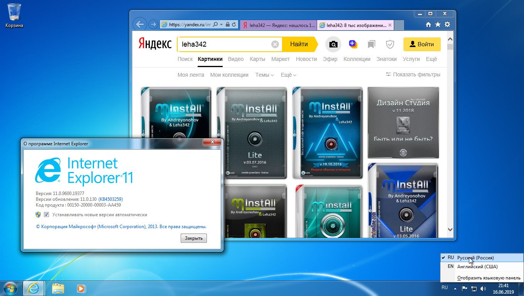524x296 pixels.
Task: Open Favorites star icon in IE
Action: point(438,24)
